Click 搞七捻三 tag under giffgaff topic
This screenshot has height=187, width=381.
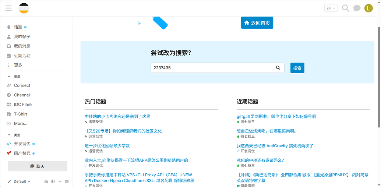tap(246, 122)
